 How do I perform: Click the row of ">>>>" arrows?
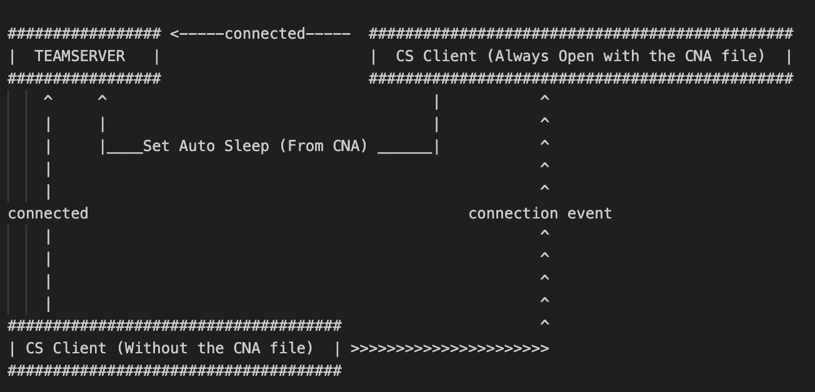(x=449, y=348)
